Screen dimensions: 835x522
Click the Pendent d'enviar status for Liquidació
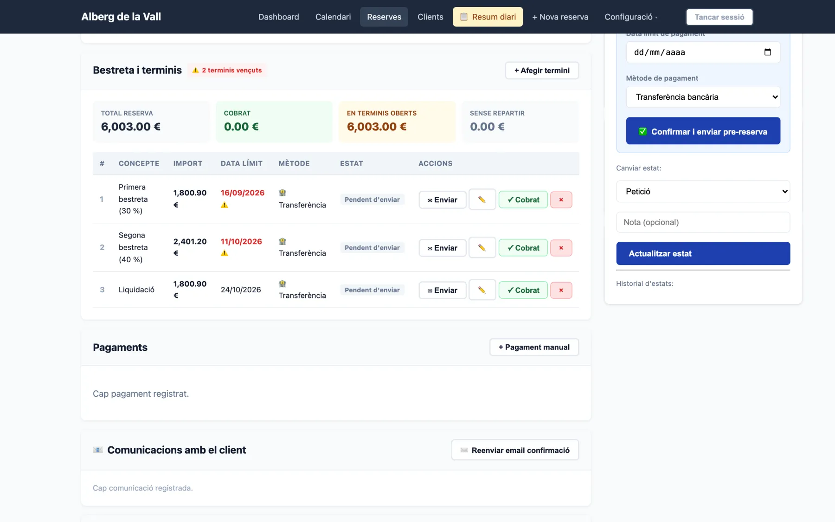pyautogui.click(x=372, y=290)
